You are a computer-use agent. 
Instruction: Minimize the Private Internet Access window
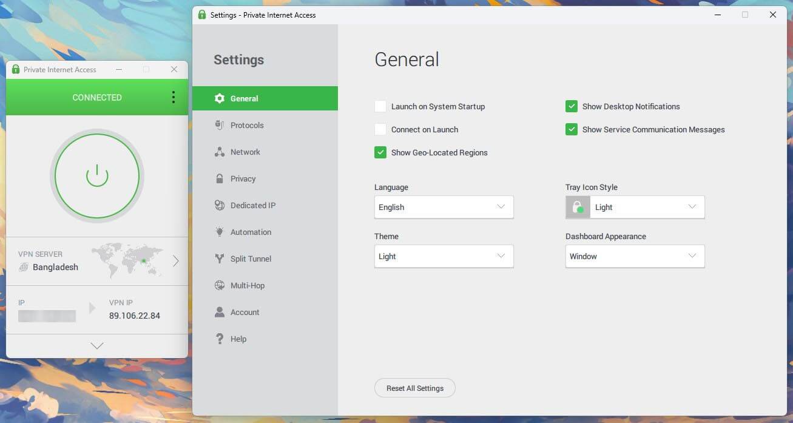(x=119, y=69)
